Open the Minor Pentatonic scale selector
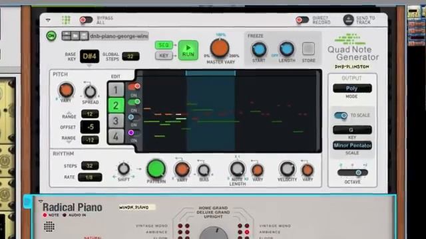The height and width of the screenshot is (239, 426). (352, 145)
